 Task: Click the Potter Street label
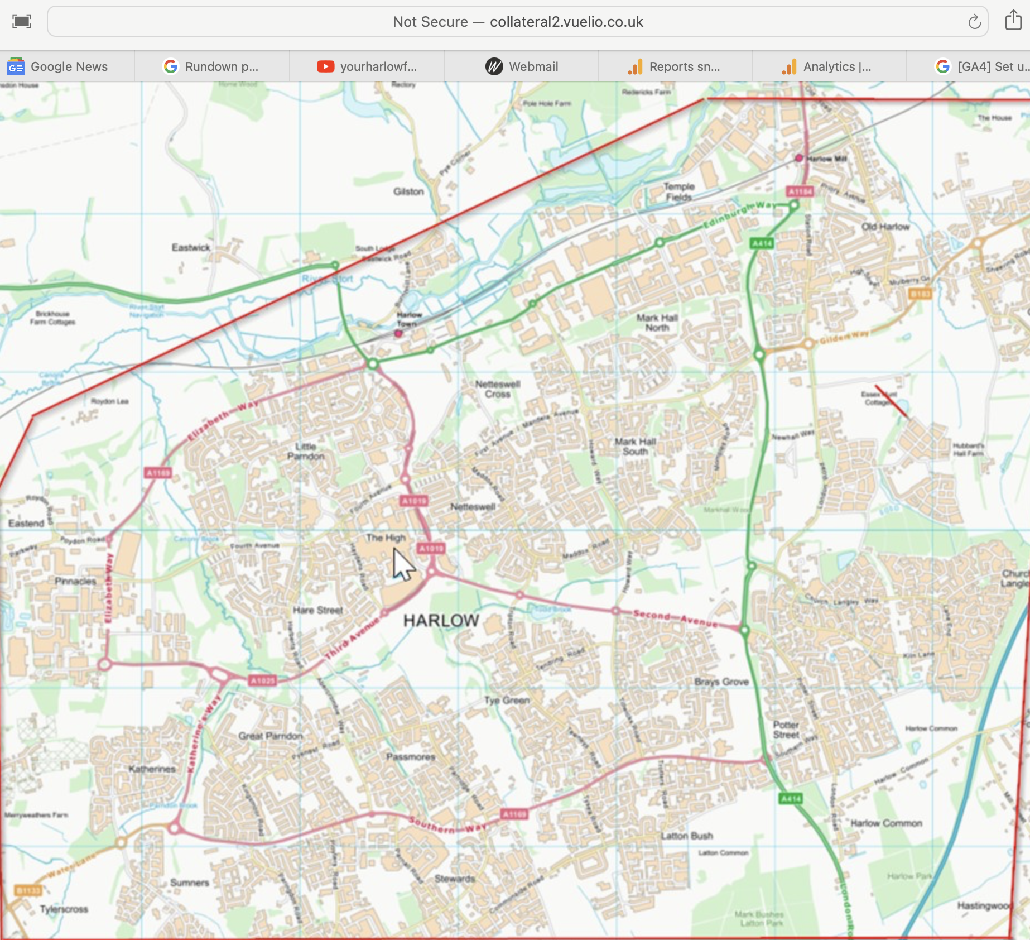pos(786,730)
